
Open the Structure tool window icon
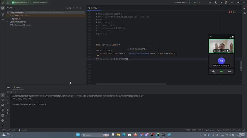point(3,14)
